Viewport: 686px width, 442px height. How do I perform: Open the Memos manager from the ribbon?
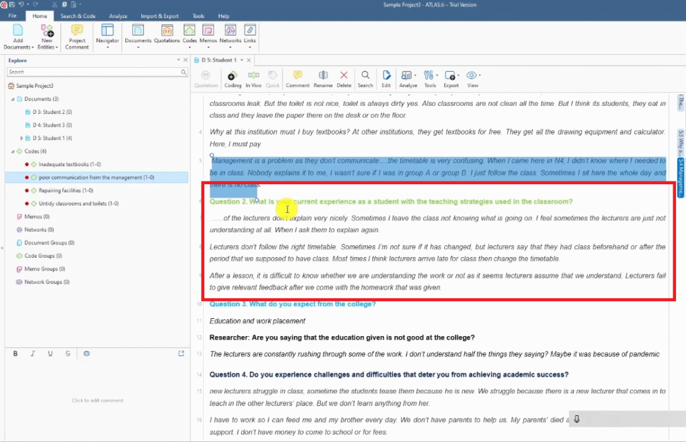[x=208, y=33]
